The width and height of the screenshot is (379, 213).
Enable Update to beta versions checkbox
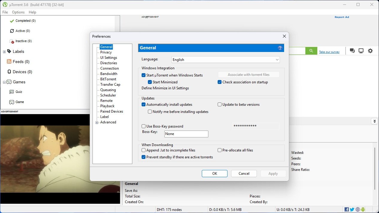(x=220, y=105)
